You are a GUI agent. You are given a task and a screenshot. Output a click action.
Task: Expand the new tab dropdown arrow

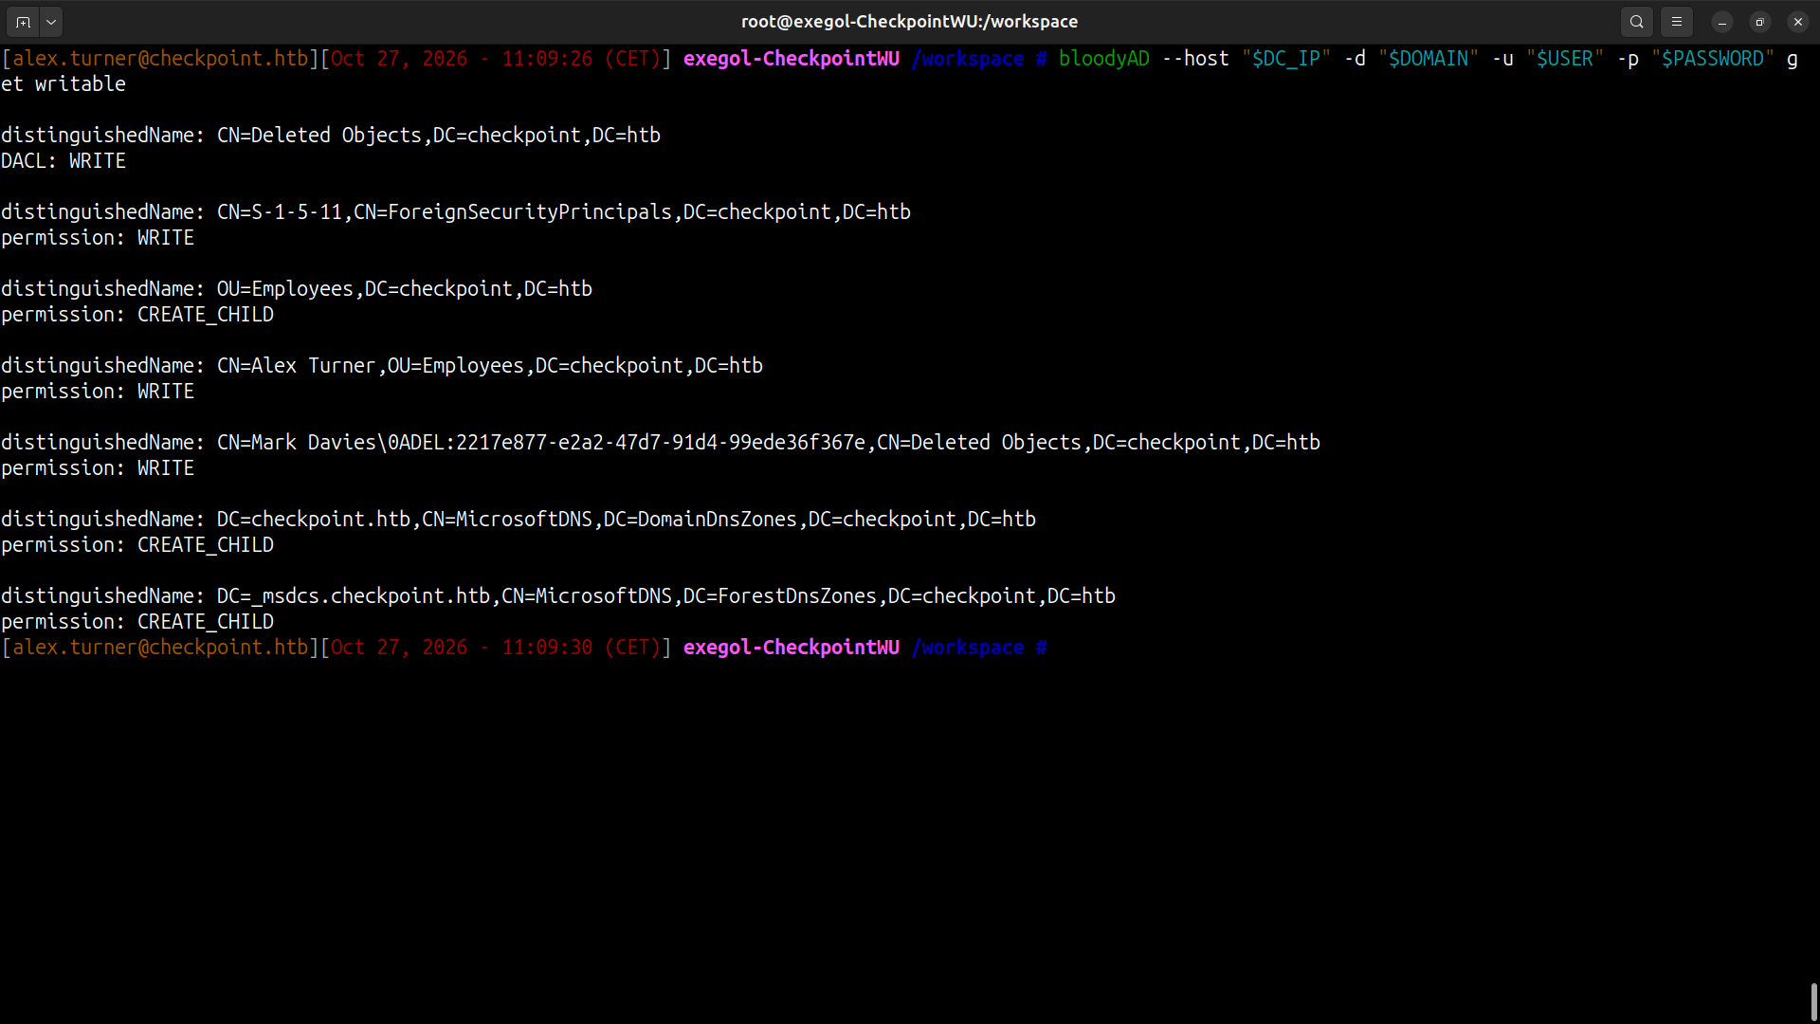pyautogui.click(x=51, y=21)
